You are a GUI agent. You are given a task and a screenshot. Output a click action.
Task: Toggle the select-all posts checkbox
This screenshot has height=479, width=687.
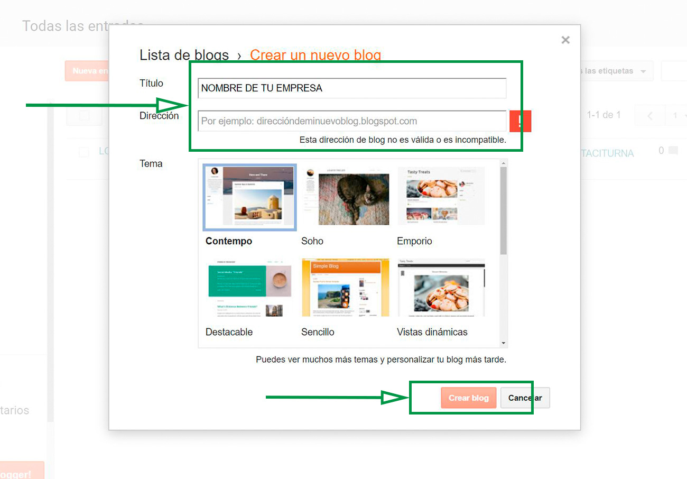tap(83, 115)
